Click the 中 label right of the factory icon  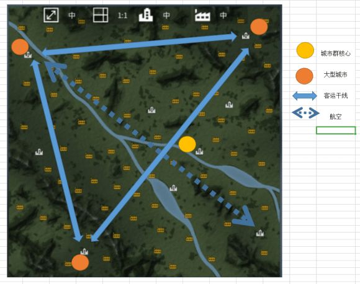click(x=223, y=15)
